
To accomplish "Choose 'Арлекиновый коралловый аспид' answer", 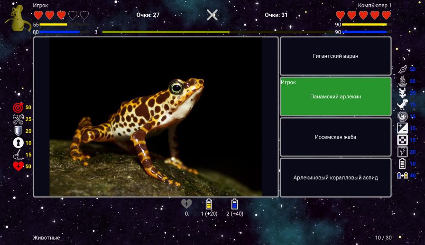I will point(335,177).
